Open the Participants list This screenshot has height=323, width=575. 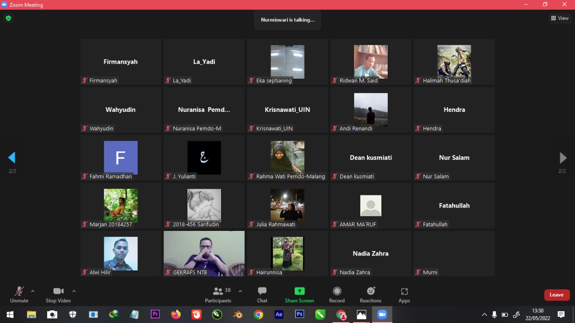218,295
